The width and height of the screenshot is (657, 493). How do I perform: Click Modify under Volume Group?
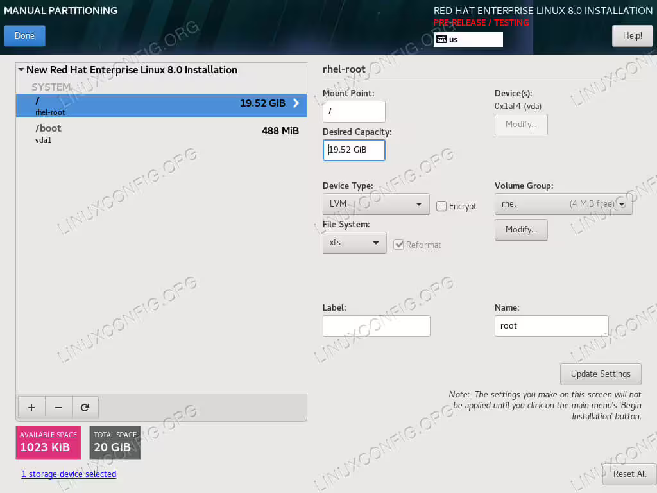coord(521,230)
